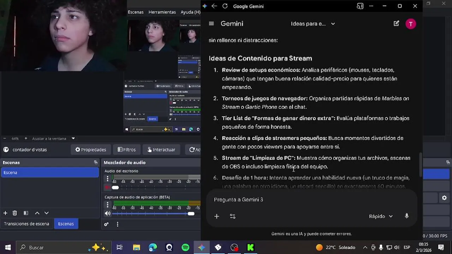The width and height of the screenshot is (452, 254).
Task: Move the scene up with the arrow
Action: [x=37, y=213]
